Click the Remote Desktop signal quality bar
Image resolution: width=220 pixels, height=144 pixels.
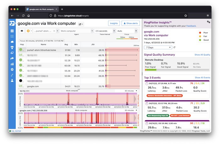[x=177, y=70]
